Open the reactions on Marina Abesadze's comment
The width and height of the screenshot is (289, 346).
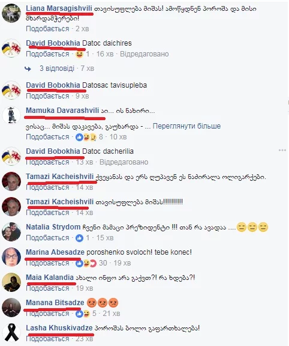pyautogui.click(x=86, y=263)
